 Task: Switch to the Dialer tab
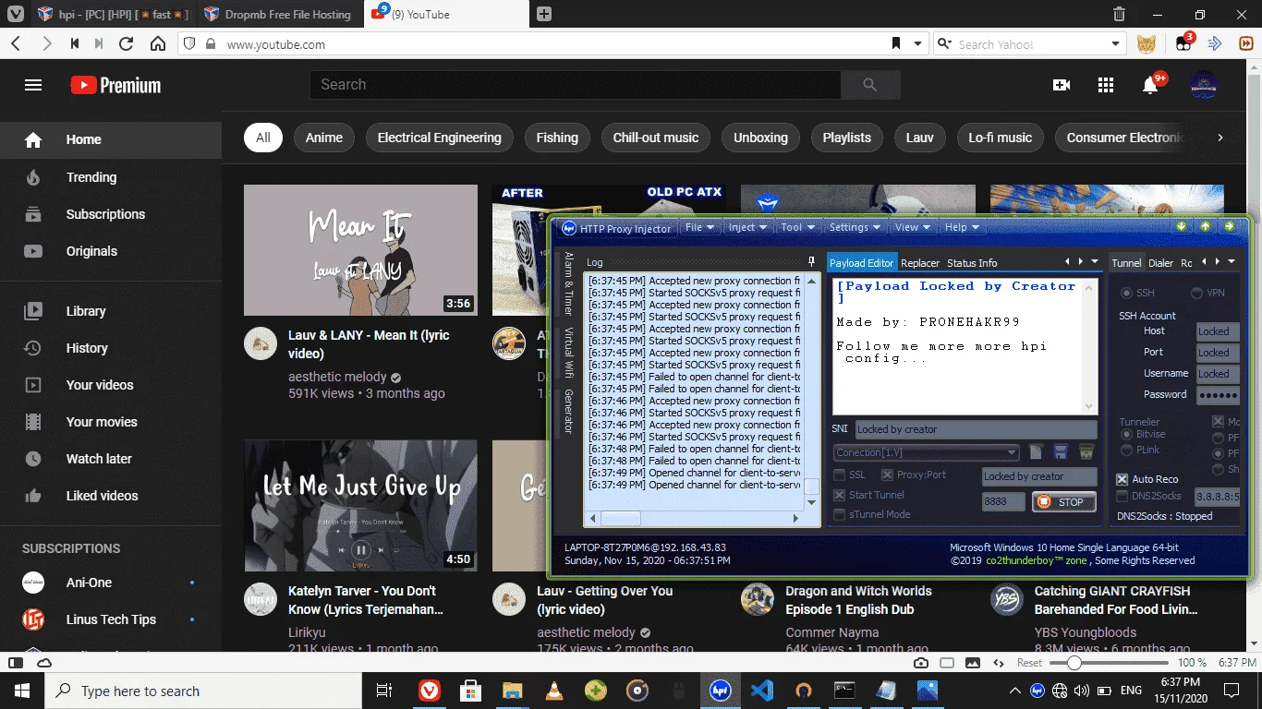pos(1160,263)
